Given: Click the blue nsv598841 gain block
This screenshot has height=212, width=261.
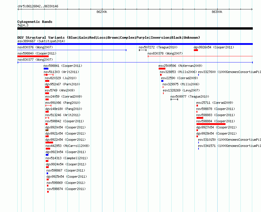Looking at the screenshot, I should click(x=46, y=69).
